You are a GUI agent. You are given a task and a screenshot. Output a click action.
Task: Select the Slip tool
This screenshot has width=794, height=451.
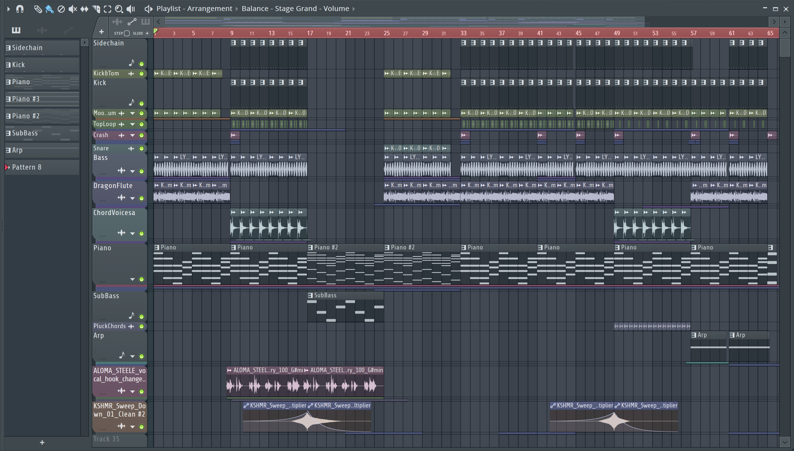84,9
